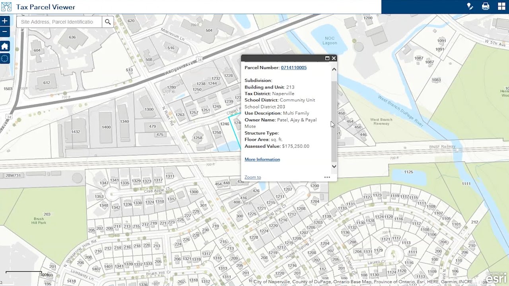Screen dimensions: 509x286
Task: Click the popup scroll down arrow
Action: (334, 166)
